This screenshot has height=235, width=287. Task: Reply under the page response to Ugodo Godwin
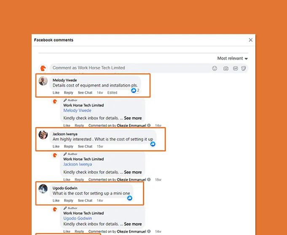79,231
